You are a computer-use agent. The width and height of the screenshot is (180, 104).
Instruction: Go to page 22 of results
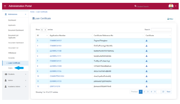coord(163,92)
